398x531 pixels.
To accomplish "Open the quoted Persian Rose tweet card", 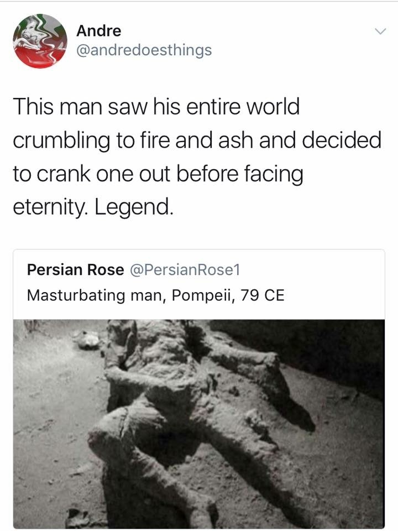I will (199, 389).
